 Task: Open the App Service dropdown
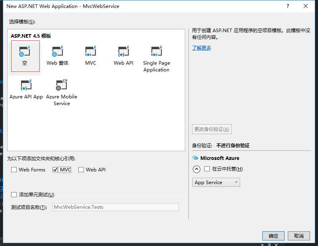coord(216,183)
